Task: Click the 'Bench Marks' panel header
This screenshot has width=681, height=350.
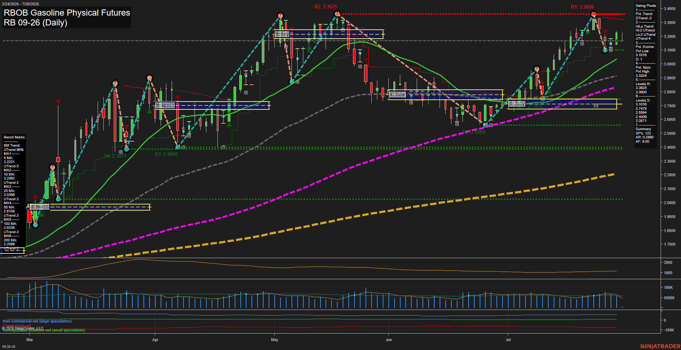Action: [14, 137]
